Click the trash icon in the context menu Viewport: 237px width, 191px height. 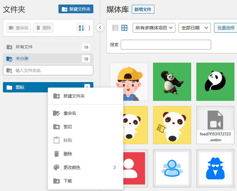tap(57, 154)
